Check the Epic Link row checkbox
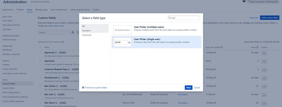 tap(40, 94)
